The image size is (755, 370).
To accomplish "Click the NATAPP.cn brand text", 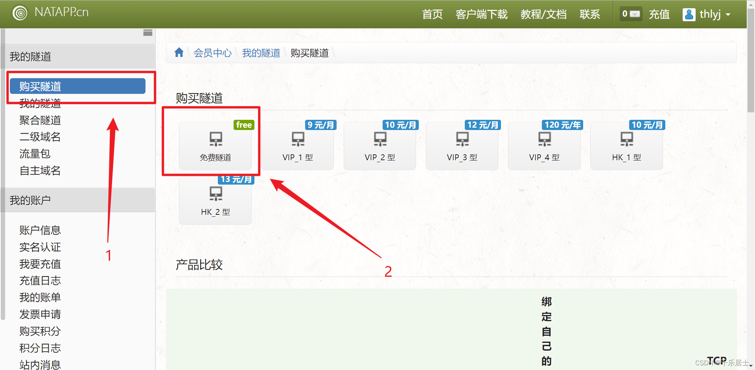I will pyautogui.click(x=62, y=12).
